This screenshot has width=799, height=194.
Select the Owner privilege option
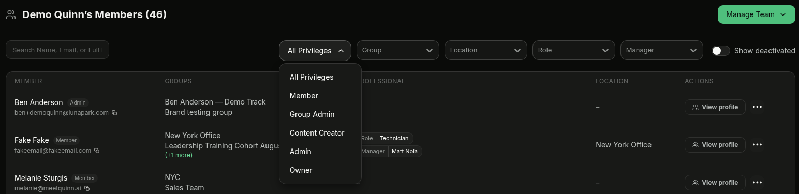click(x=320, y=170)
